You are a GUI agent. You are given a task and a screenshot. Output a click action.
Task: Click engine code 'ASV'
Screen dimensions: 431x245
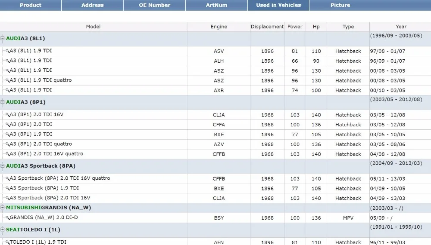click(x=219, y=51)
